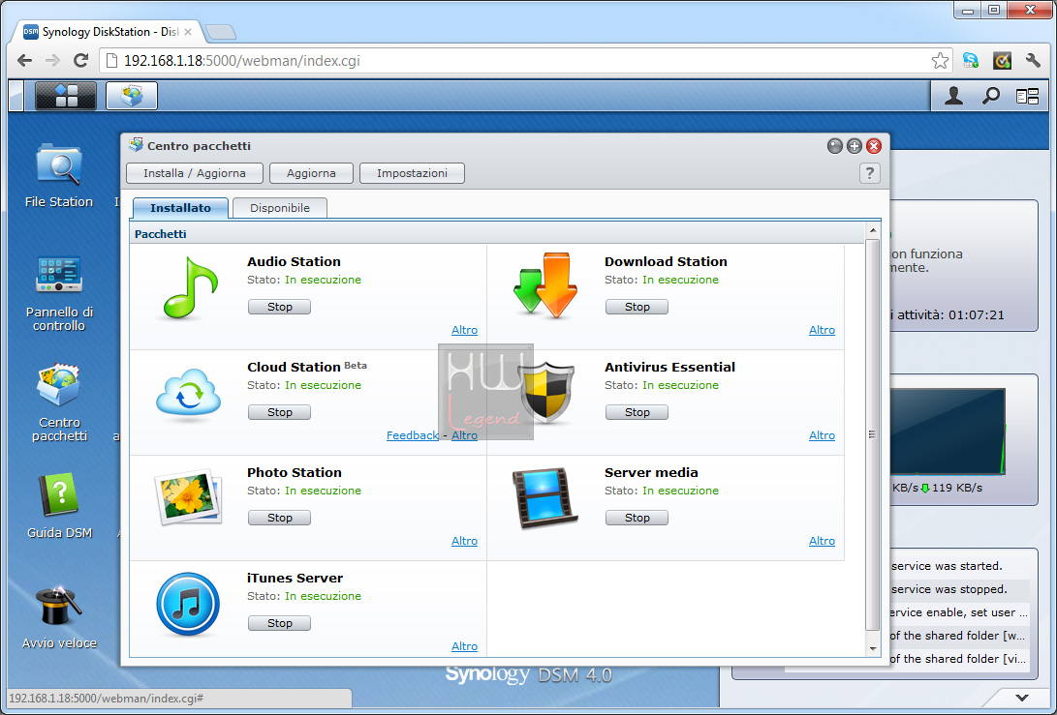Collapse the widget panel with the chevron
The image size is (1057, 715).
point(1022,699)
